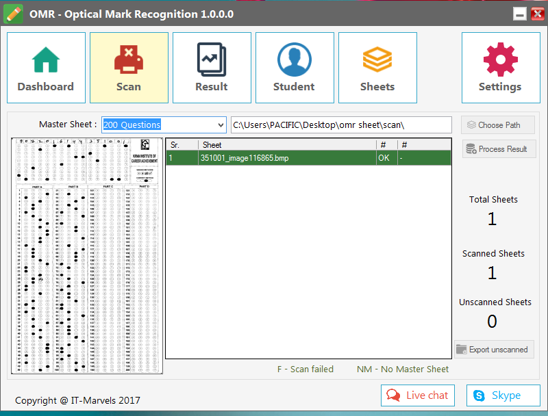The width and height of the screenshot is (548, 416).
Task: Click the NM - No Master Sheet legend
Action: [x=403, y=369]
